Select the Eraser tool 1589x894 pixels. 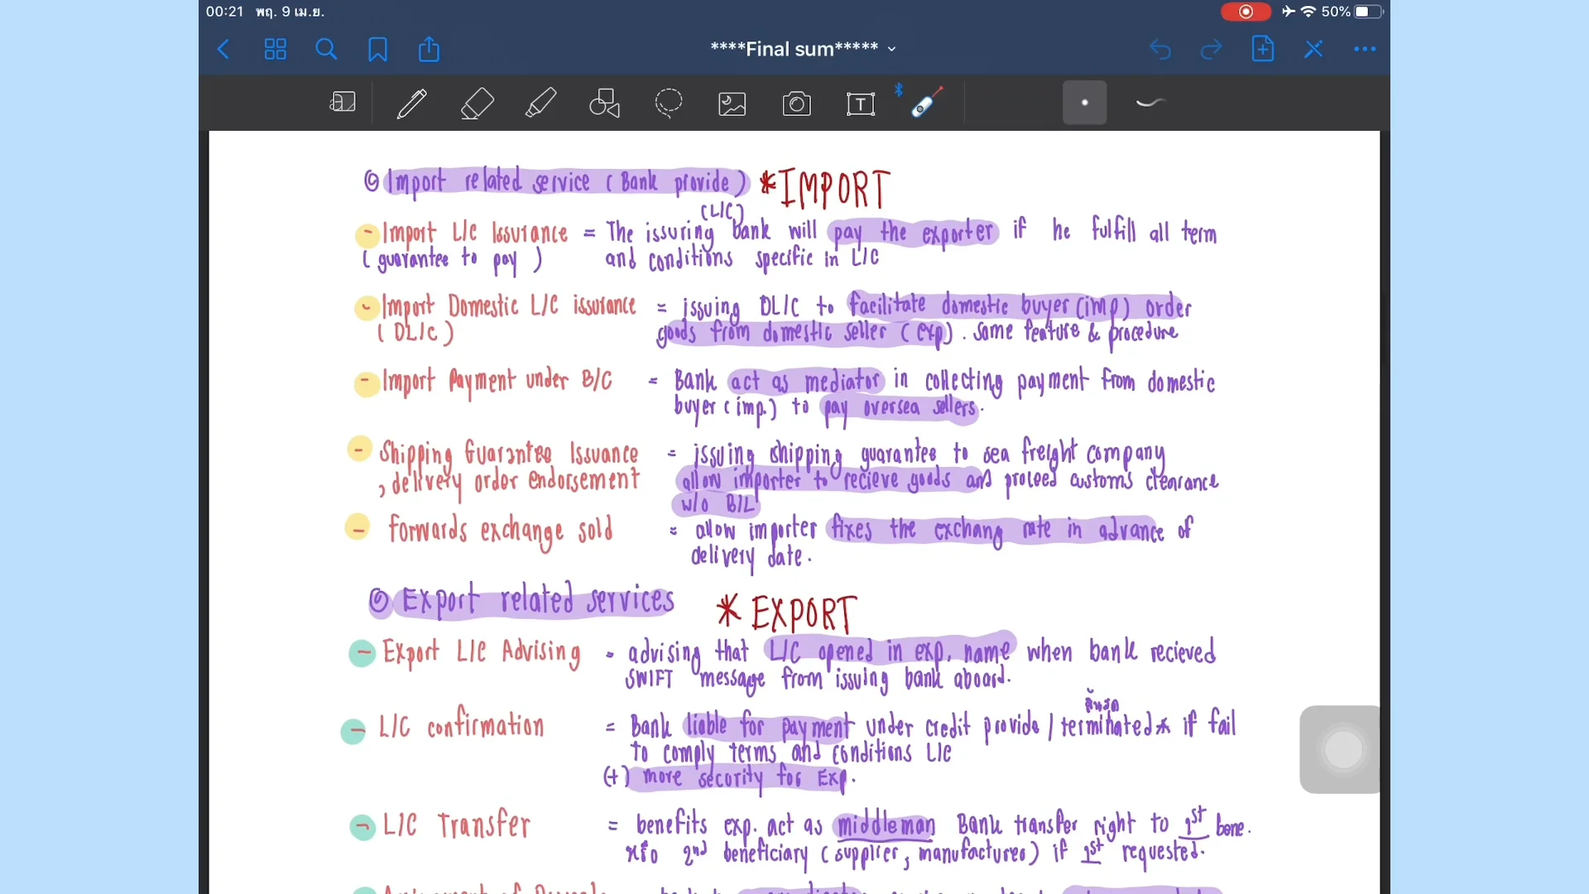[477, 103]
